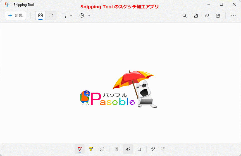Click the 新規 new snip button
This screenshot has height=156, width=241.
pyautogui.click(x=15, y=16)
